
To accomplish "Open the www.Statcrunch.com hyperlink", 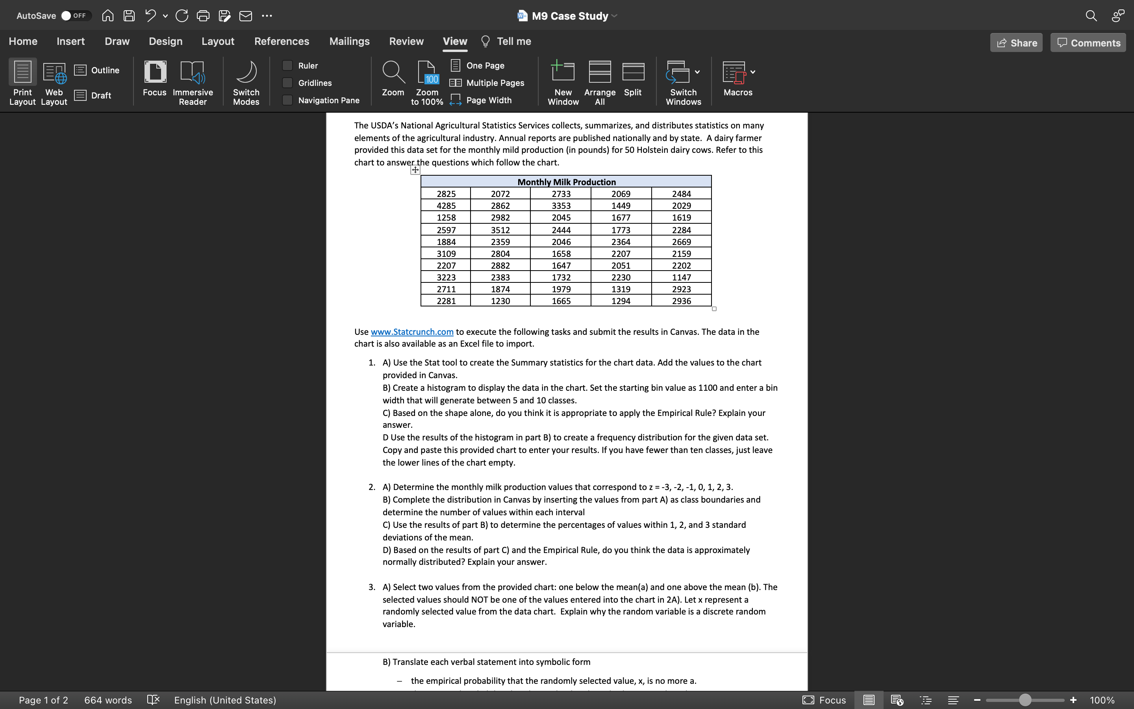I will 412,332.
